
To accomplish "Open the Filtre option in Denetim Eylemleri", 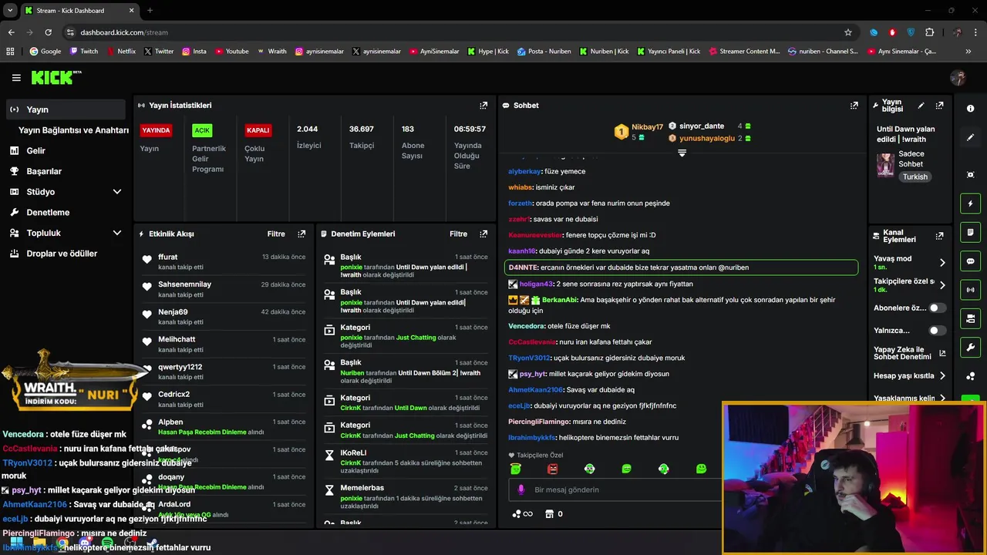I will click(458, 234).
